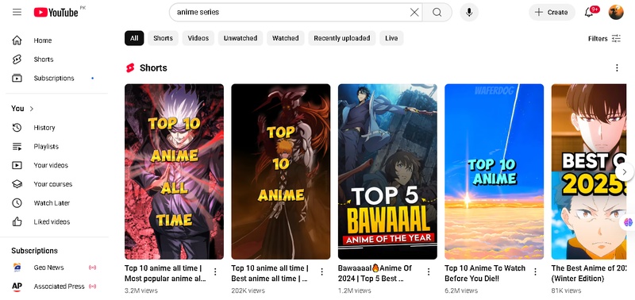
Task: Click the Create button
Action: [552, 12]
